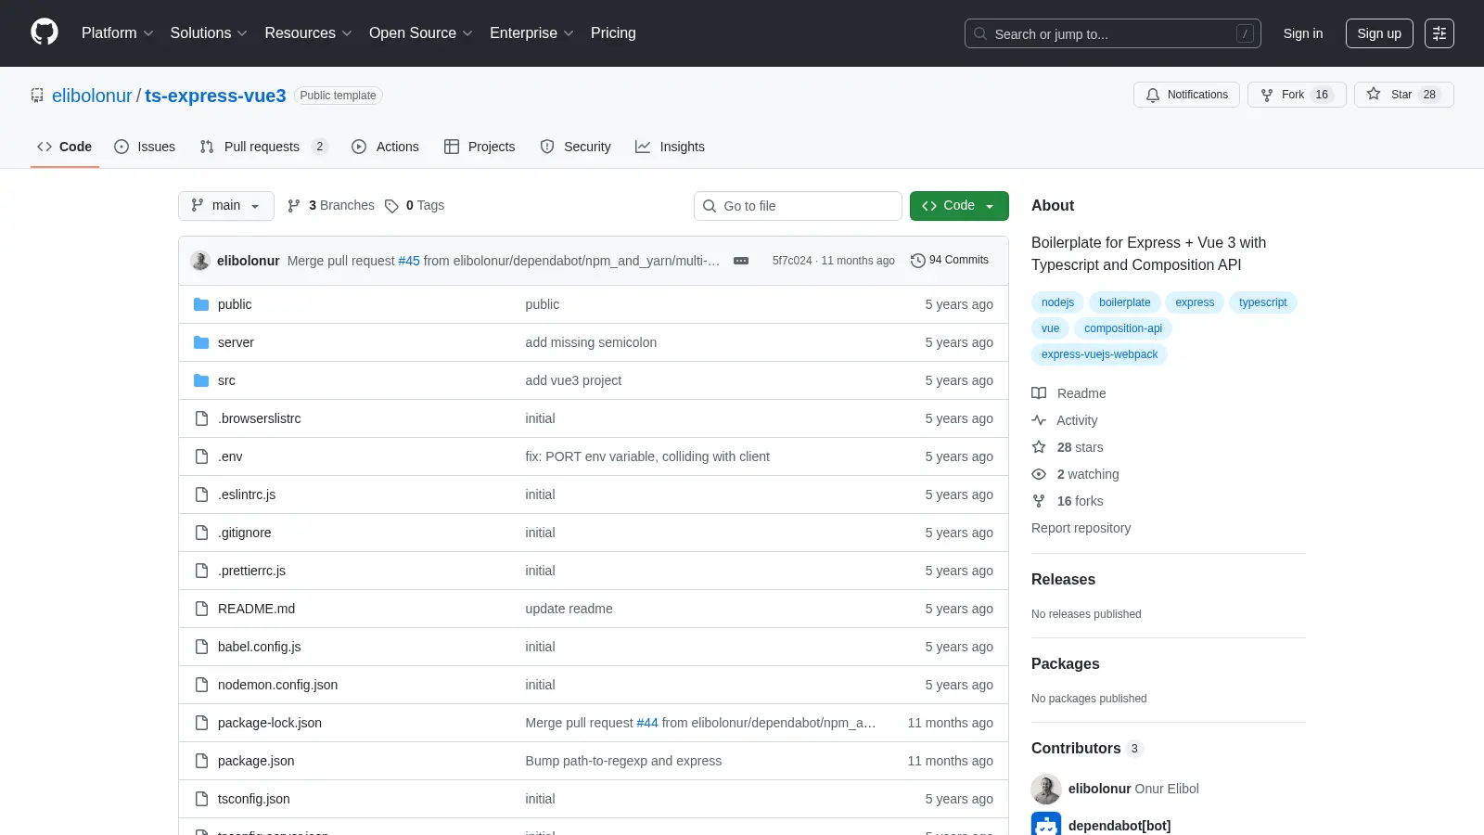The height and width of the screenshot is (835, 1484).
Task: Expand the Platform menu
Action: click(117, 33)
